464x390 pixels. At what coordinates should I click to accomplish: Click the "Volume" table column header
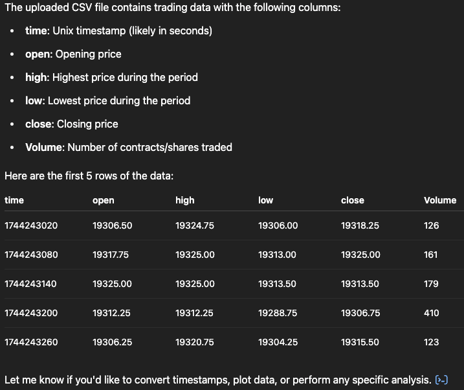440,200
